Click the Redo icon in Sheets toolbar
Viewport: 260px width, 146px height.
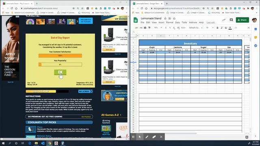[141, 28]
